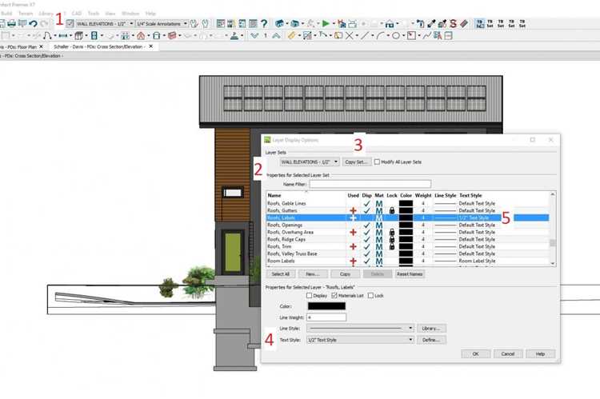
Task: Click the print icon in toolbar
Action: [12, 24]
